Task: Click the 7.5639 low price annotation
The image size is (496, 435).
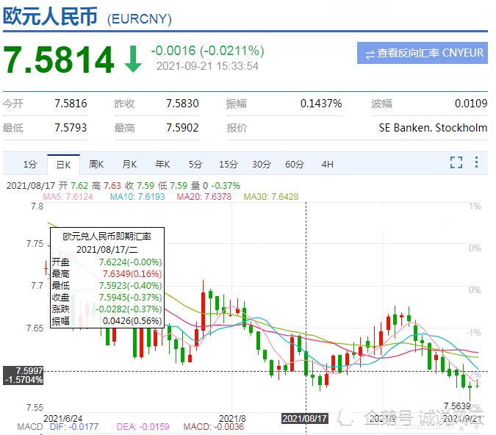Action: (x=457, y=406)
